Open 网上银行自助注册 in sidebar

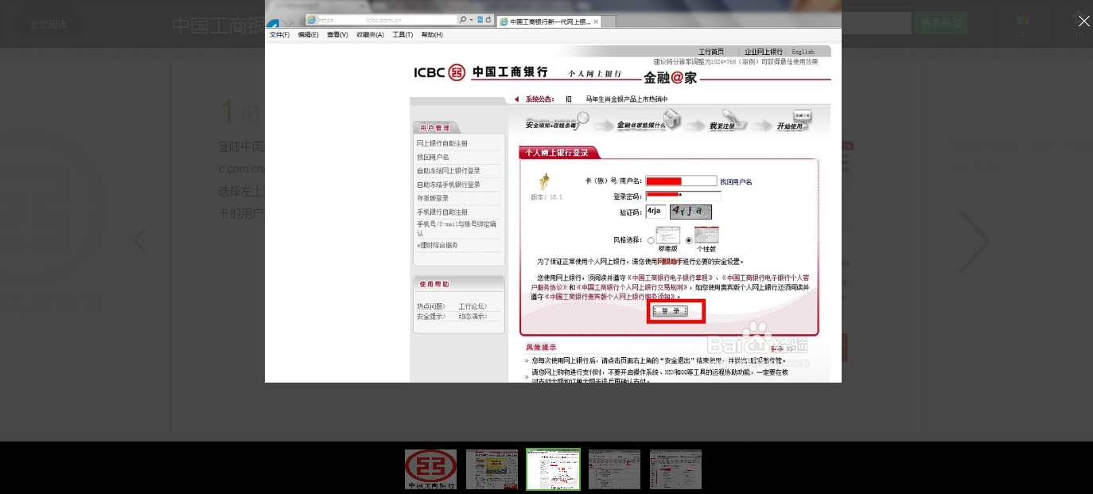pyautogui.click(x=442, y=144)
